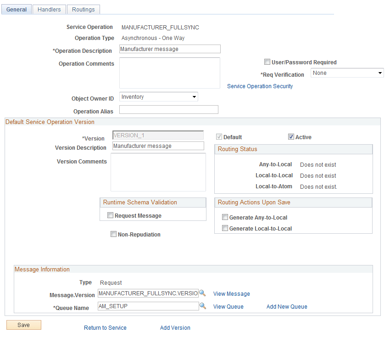
Task: Enable Generate Local-to-Local routing
Action: coord(225,228)
